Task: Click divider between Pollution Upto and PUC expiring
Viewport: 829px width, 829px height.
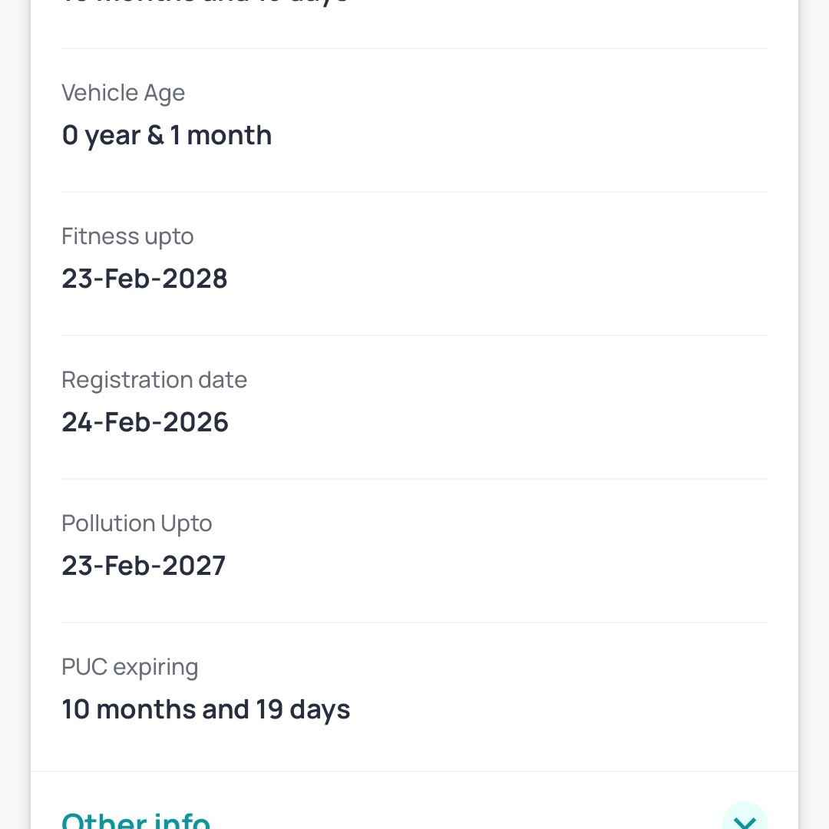Action: click(414, 623)
